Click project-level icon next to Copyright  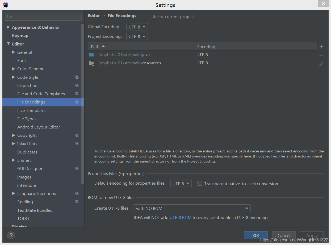[x=77, y=135]
